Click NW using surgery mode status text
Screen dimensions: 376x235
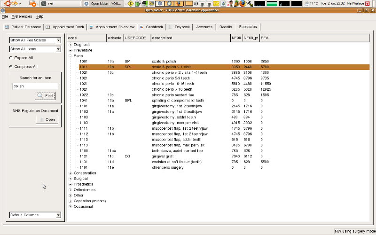click(355, 231)
